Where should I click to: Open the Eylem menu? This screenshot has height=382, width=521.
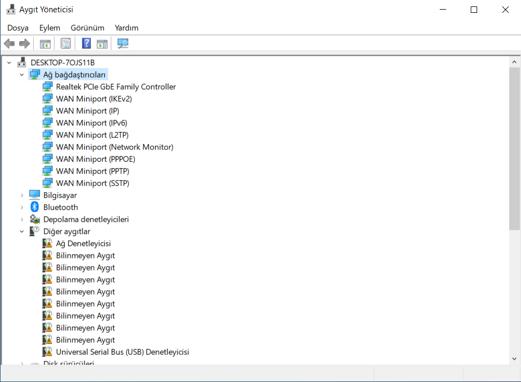[50, 28]
